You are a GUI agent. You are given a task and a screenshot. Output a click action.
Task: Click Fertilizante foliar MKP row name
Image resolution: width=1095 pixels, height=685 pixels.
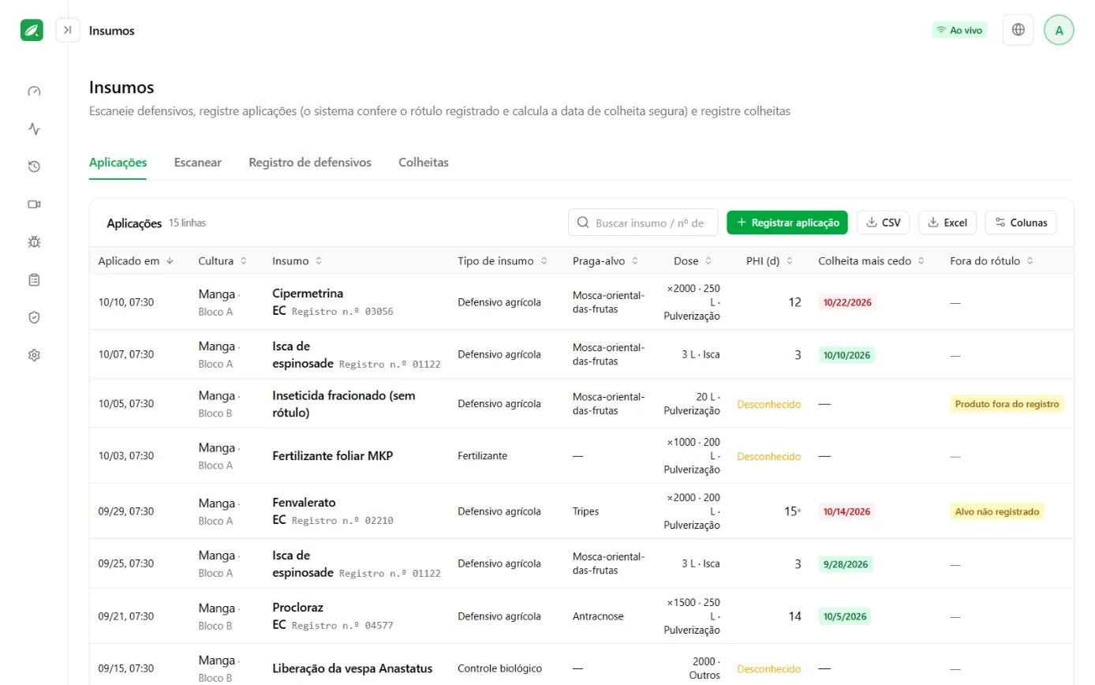pos(332,456)
